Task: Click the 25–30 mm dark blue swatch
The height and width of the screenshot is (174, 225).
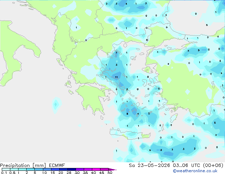Action: [72, 169]
